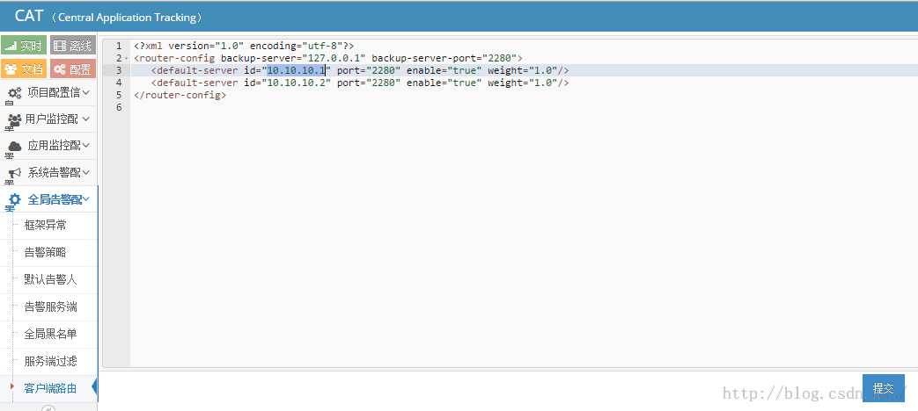Click the megaphone icon beside 系统告警配置

[x=14, y=173]
